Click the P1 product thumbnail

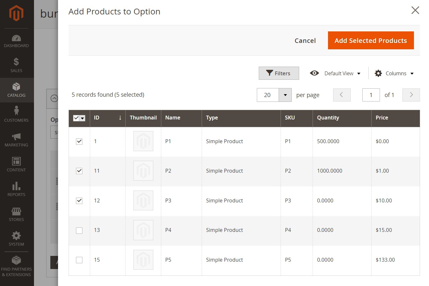[x=143, y=141]
